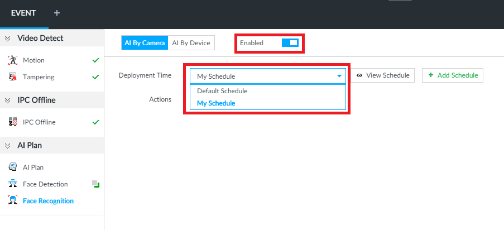Click the plus icon on Add Schedule
This screenshot has width=504, height=230.
(430, 75)
